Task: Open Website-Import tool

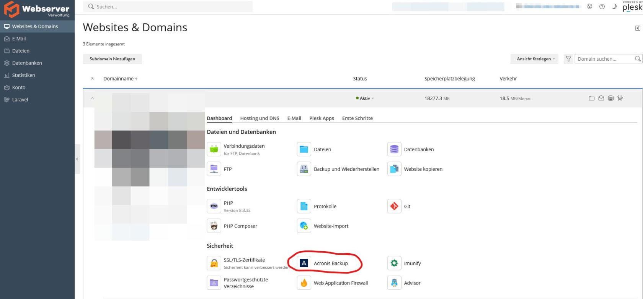Action: pyautogui.click(x=304, y=226)
